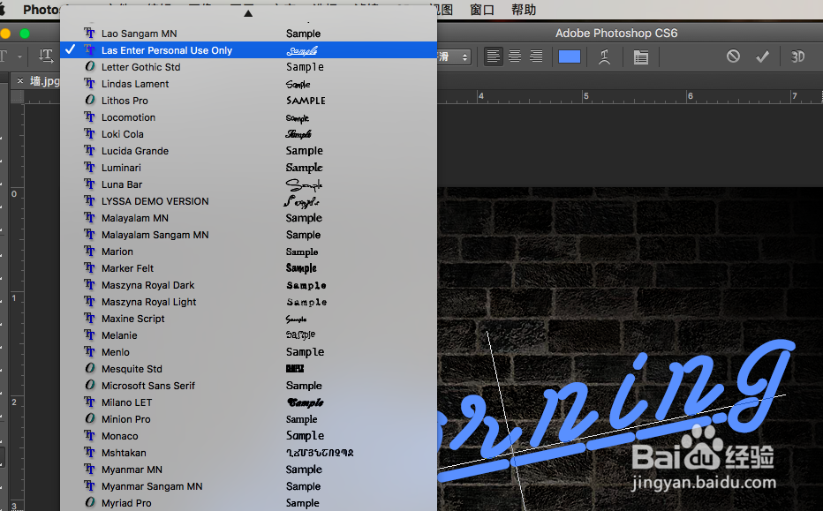Viewport: 823px width, 511px height.
Task: Toggle text orientation icon
Action: [x=46, y=56]
